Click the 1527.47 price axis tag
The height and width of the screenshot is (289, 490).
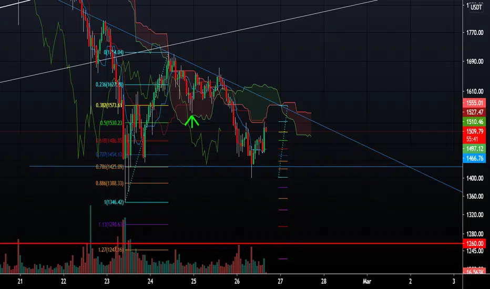474,112
